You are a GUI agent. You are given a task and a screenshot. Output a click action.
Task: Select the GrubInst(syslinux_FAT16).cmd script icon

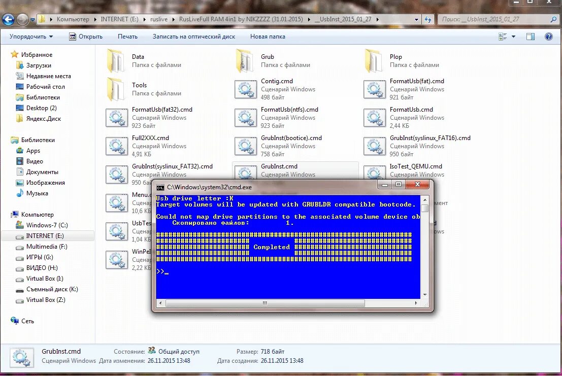[375, 146]
